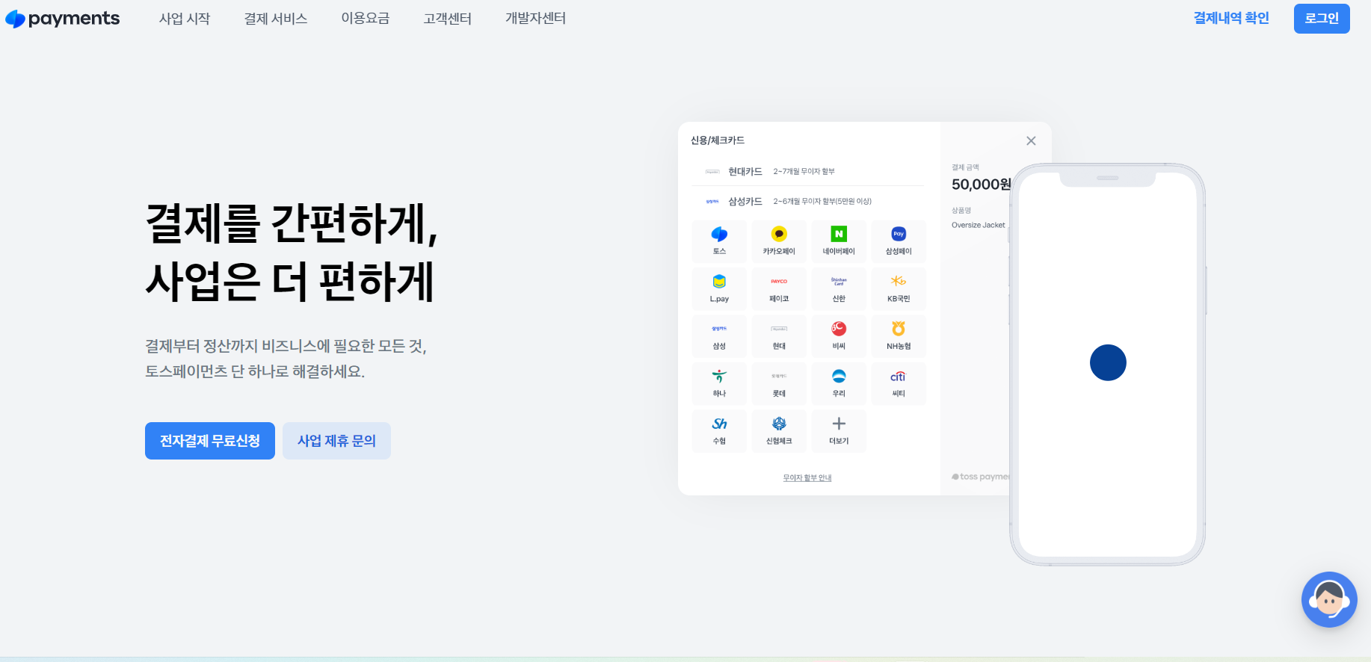The height and width of the screenshot is (662, 1371).
Task: Tap the blue circle on phone mockup
Action: (1108, 362)
